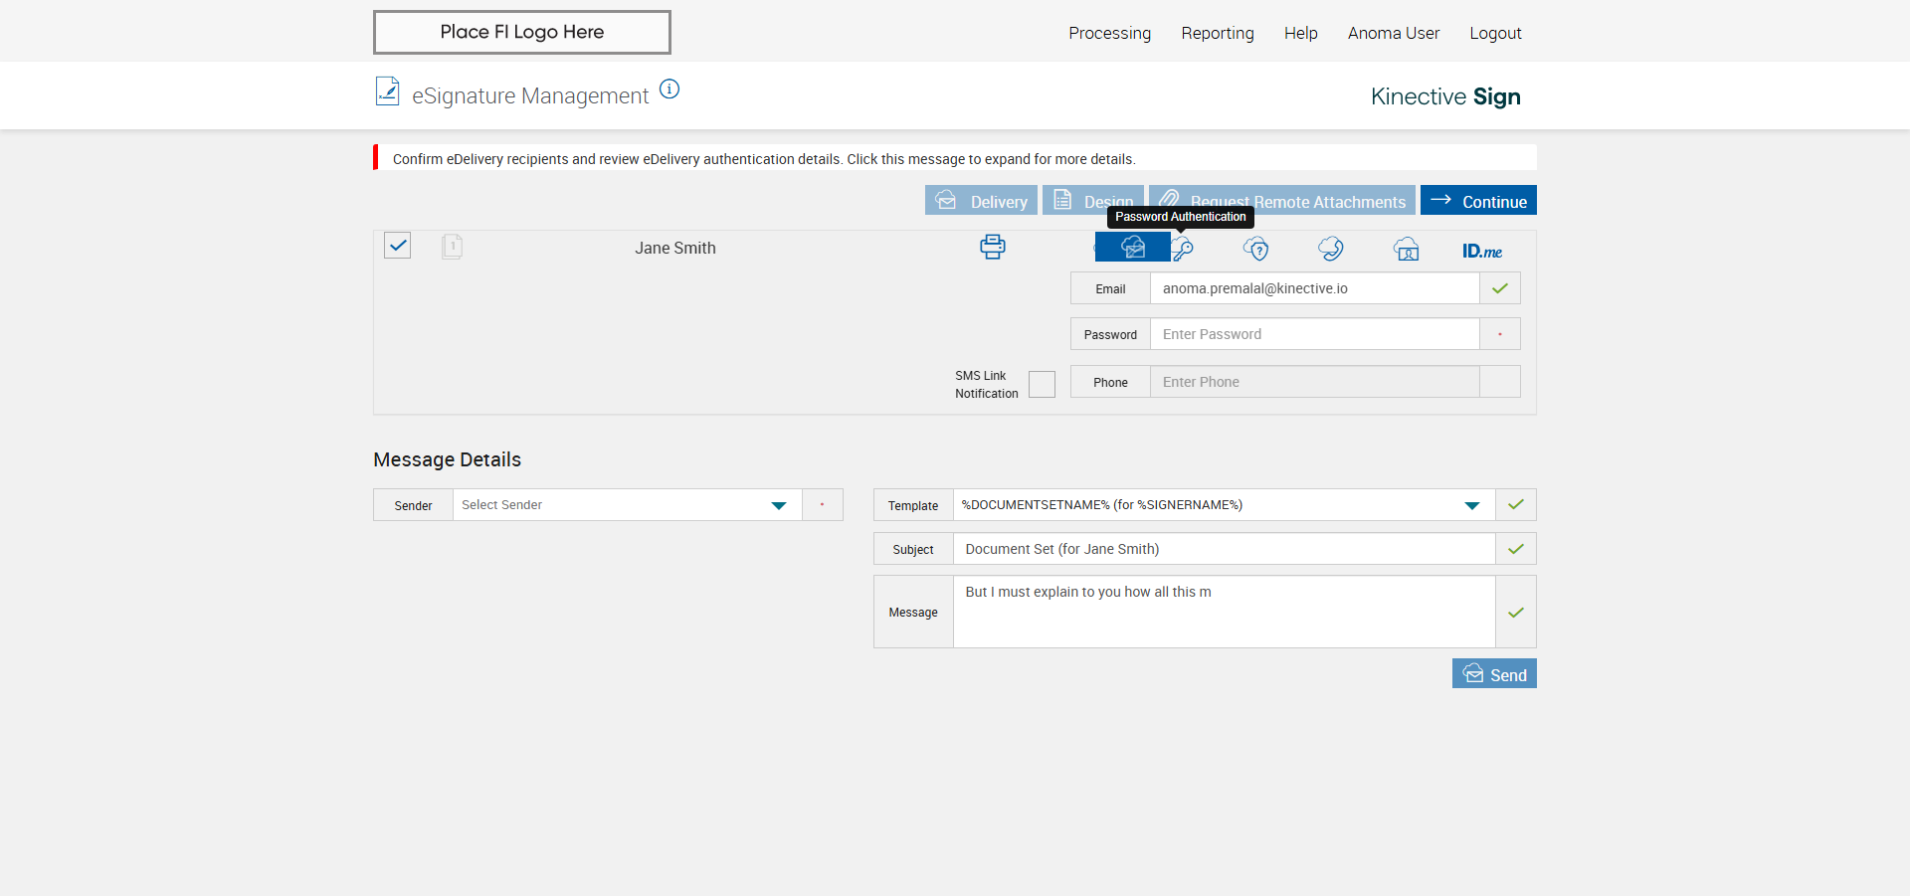Click the info icon beside eSignature Management
Viewport: 1910px width, 896px height.
pos(669,90)
